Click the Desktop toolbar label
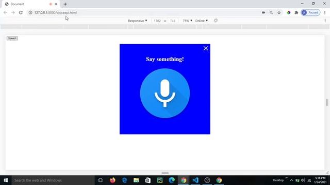This screenshot has width=330, height=185. pyautogui.click(x=278, y=180)
